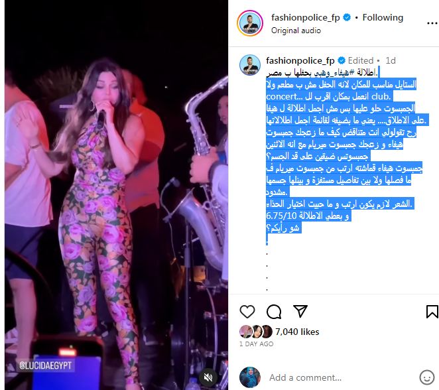
Task: Open caption author's profile avatar
Action: pos(250,65)
